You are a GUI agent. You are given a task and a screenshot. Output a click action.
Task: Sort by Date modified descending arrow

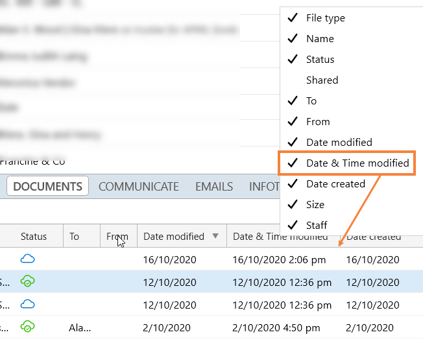[x=215, y=237]
